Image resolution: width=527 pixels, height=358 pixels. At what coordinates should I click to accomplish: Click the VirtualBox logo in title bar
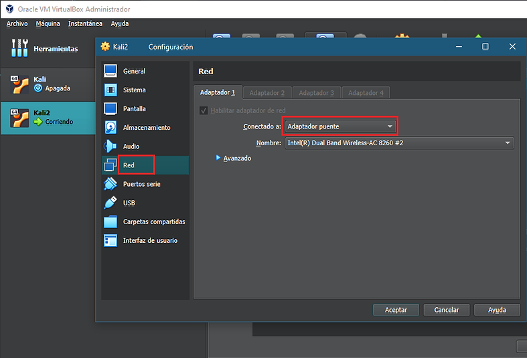click(10, 9)
